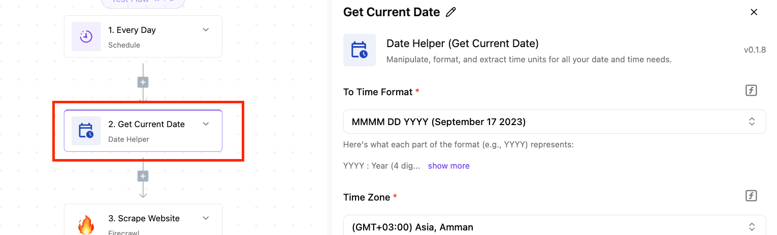Expand the Every Day step options chevron
Viewport: 777px width, 235px height.
point(206,30)
